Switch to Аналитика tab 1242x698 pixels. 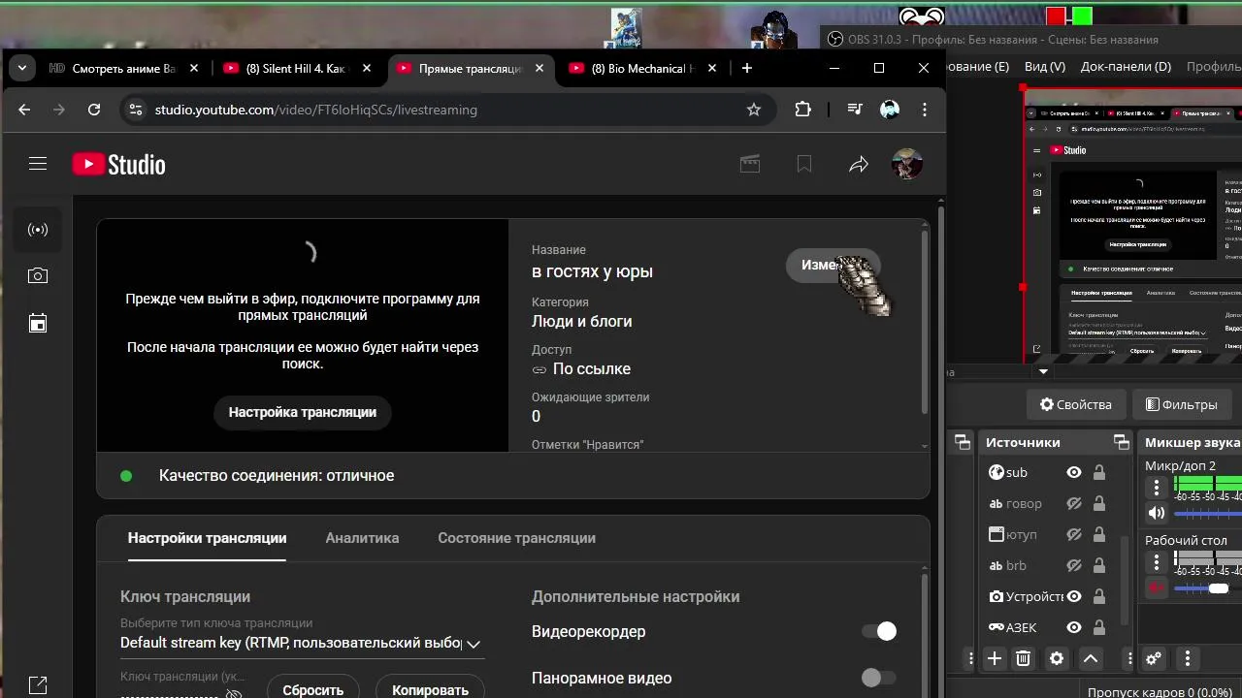(362, 538)
